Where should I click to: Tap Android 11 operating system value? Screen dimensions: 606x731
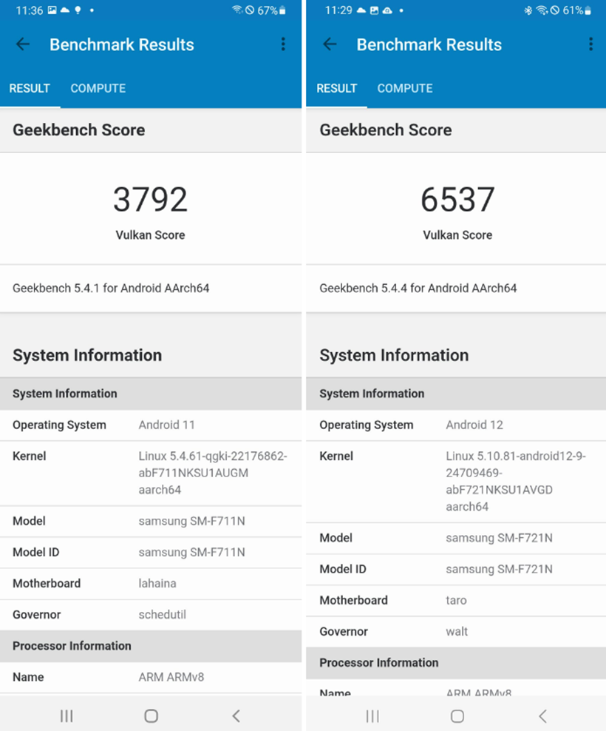(x=166, y=425)
